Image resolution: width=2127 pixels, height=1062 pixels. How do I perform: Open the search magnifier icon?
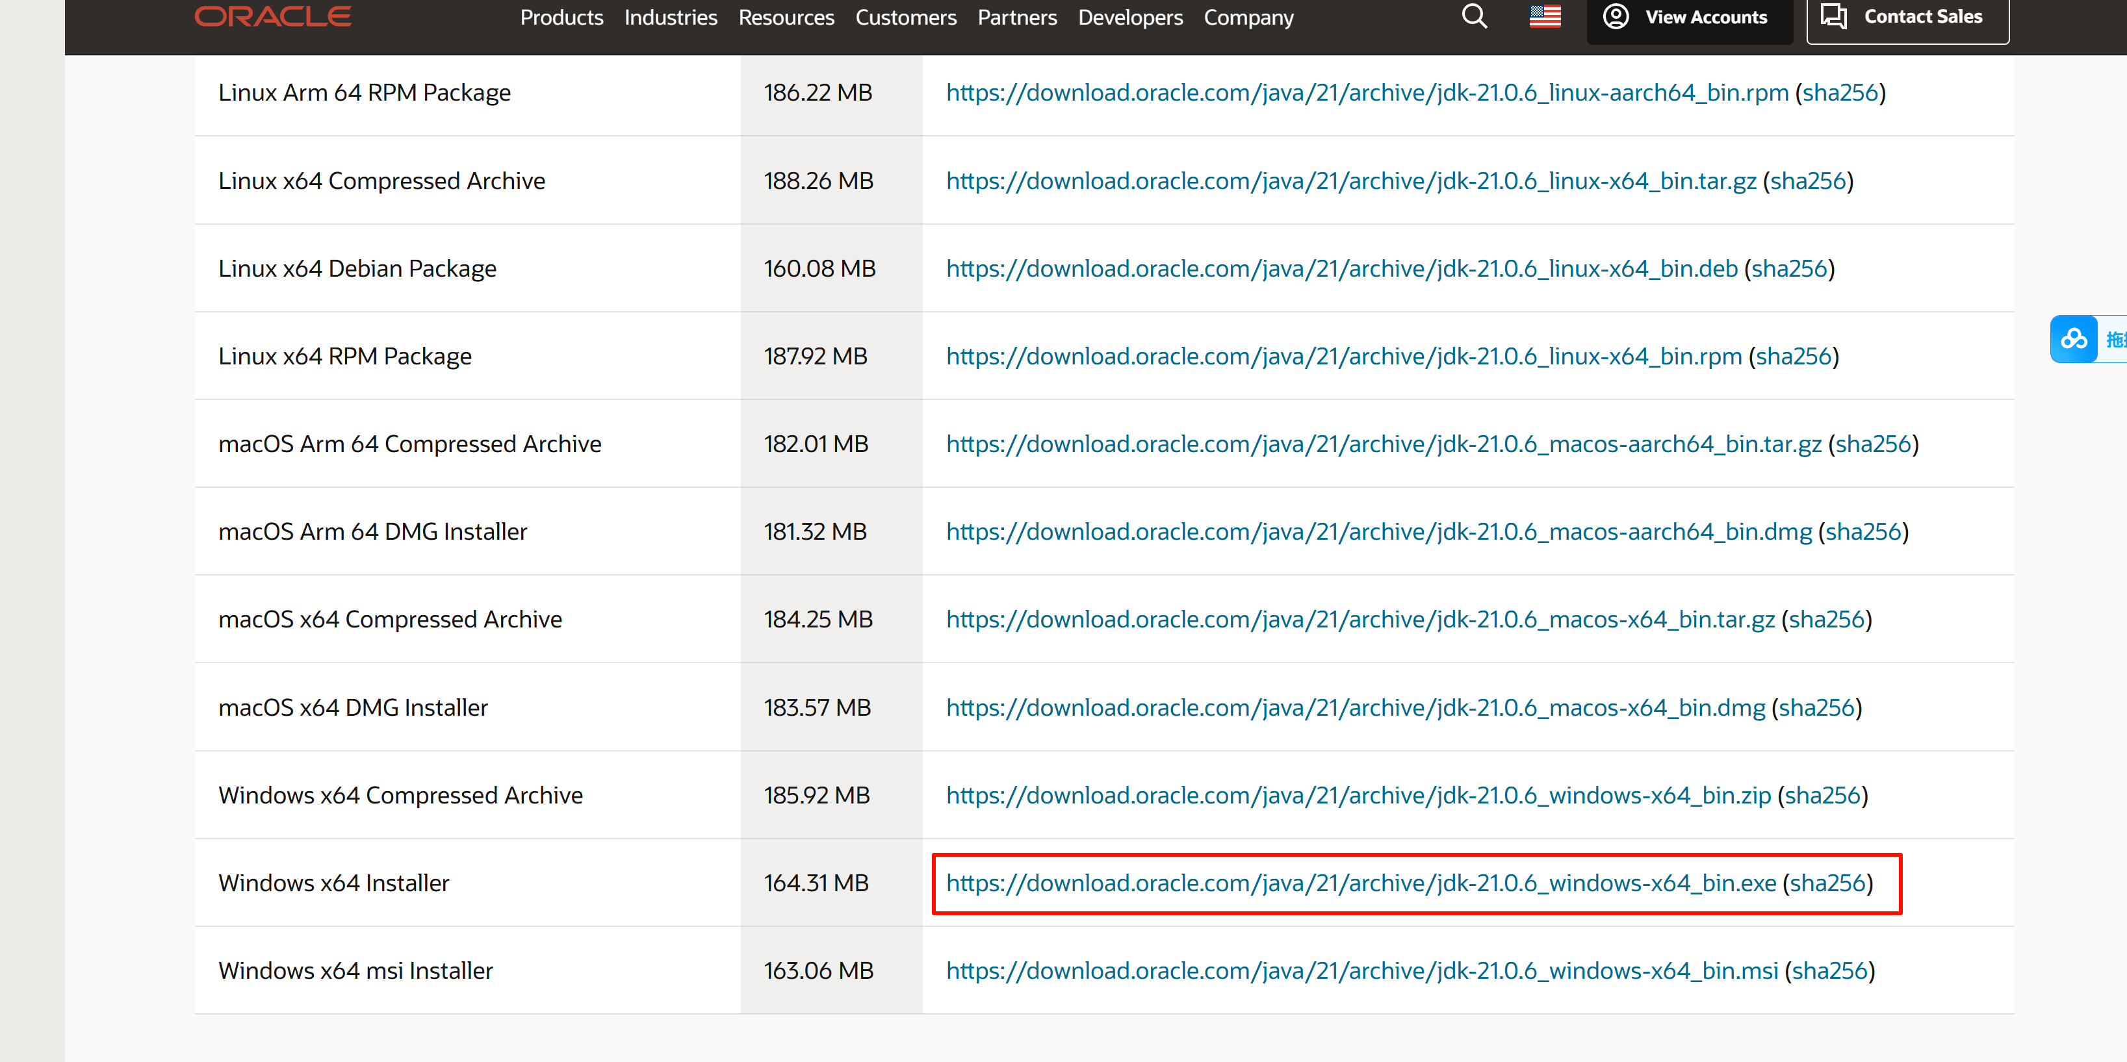pyautogui.click(x=1474, y=16)
